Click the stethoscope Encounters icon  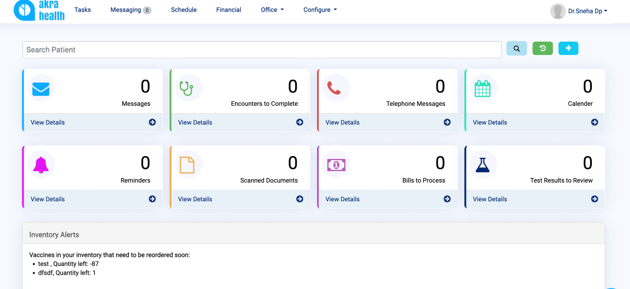(x=187, y=88)
